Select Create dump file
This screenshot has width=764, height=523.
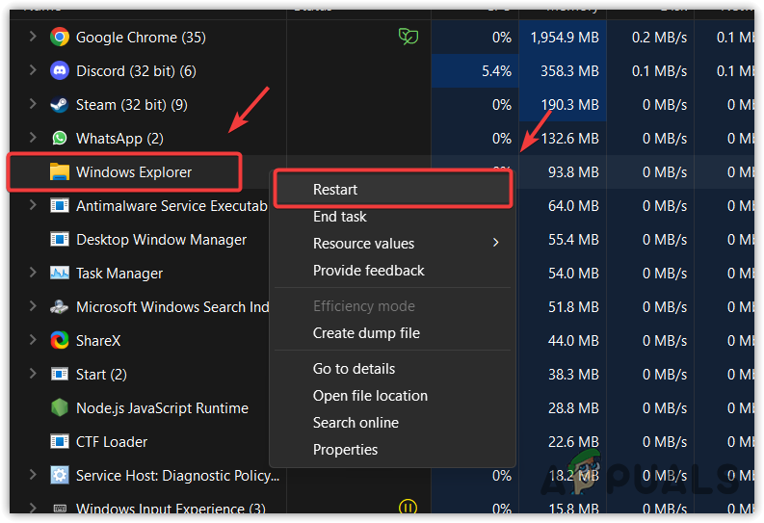tap(392, 333)
